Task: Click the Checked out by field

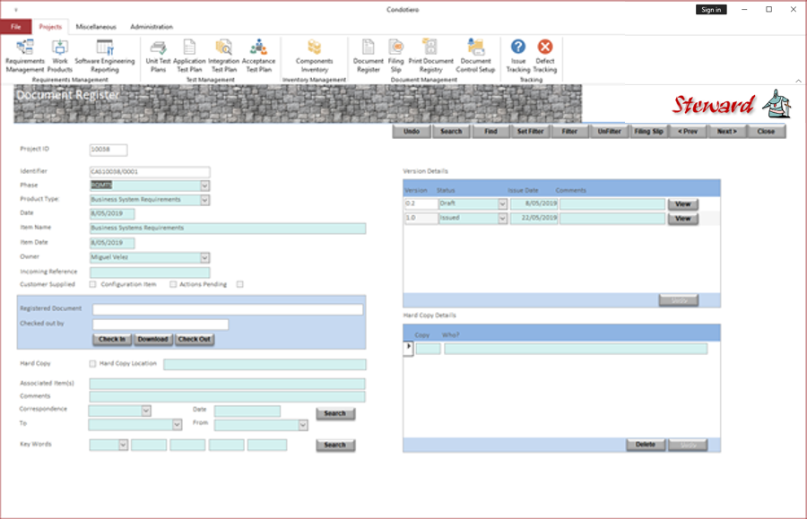Action: coord(161,324)
